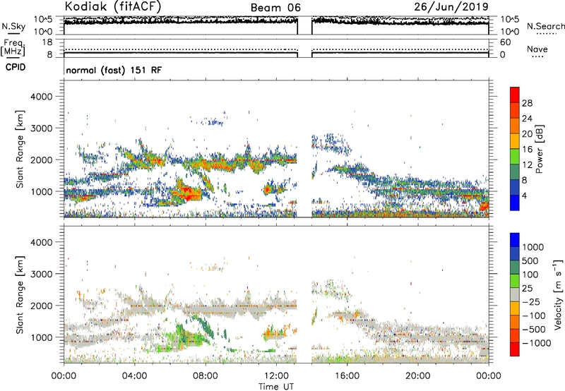Click the "Nave" legend label
Screen dimensions: 565x391
[537, 49]
